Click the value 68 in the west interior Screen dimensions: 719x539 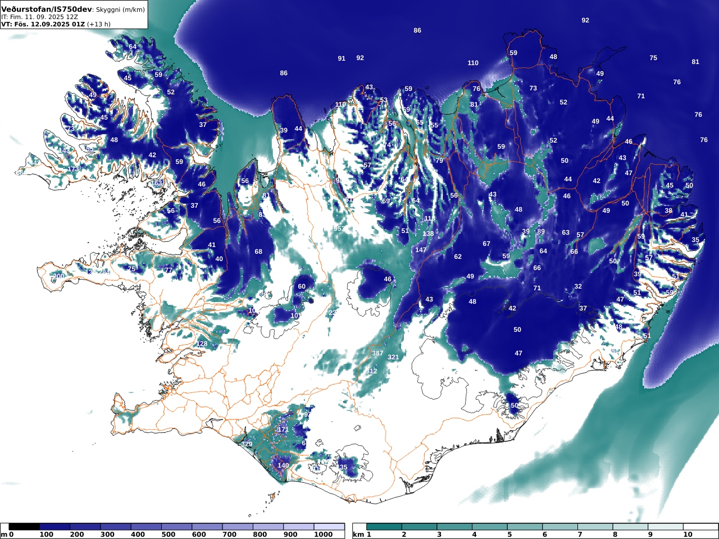tap(258, 252)
